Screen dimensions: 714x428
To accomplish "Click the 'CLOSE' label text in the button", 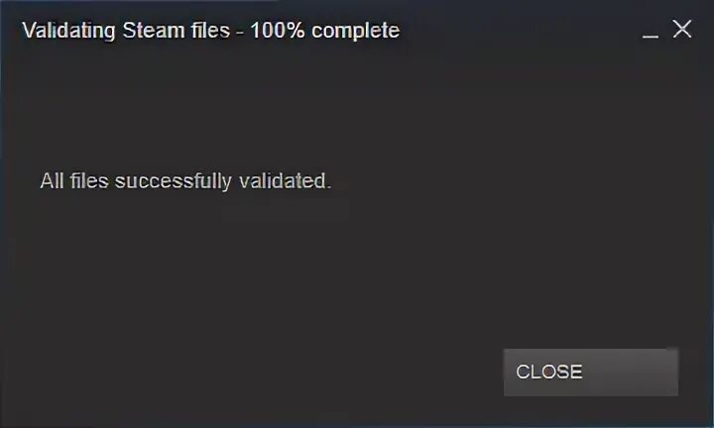I will [549, 373].
